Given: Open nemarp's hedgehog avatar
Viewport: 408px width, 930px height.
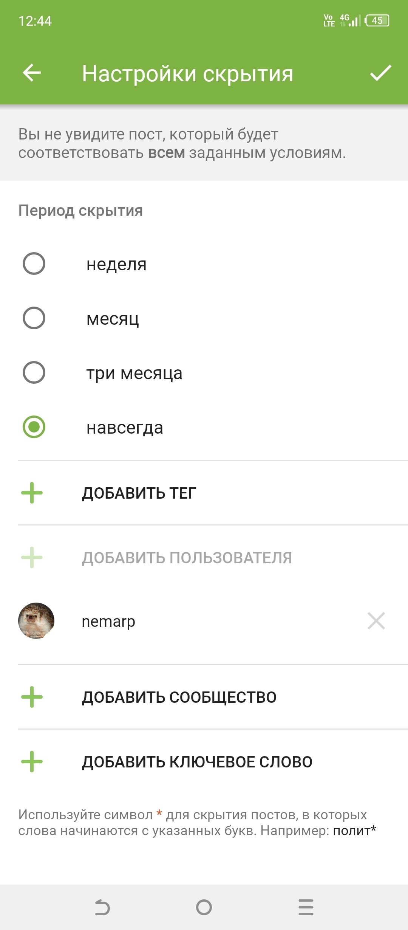Looking at the screenshot, I should (x=36, y=621).
